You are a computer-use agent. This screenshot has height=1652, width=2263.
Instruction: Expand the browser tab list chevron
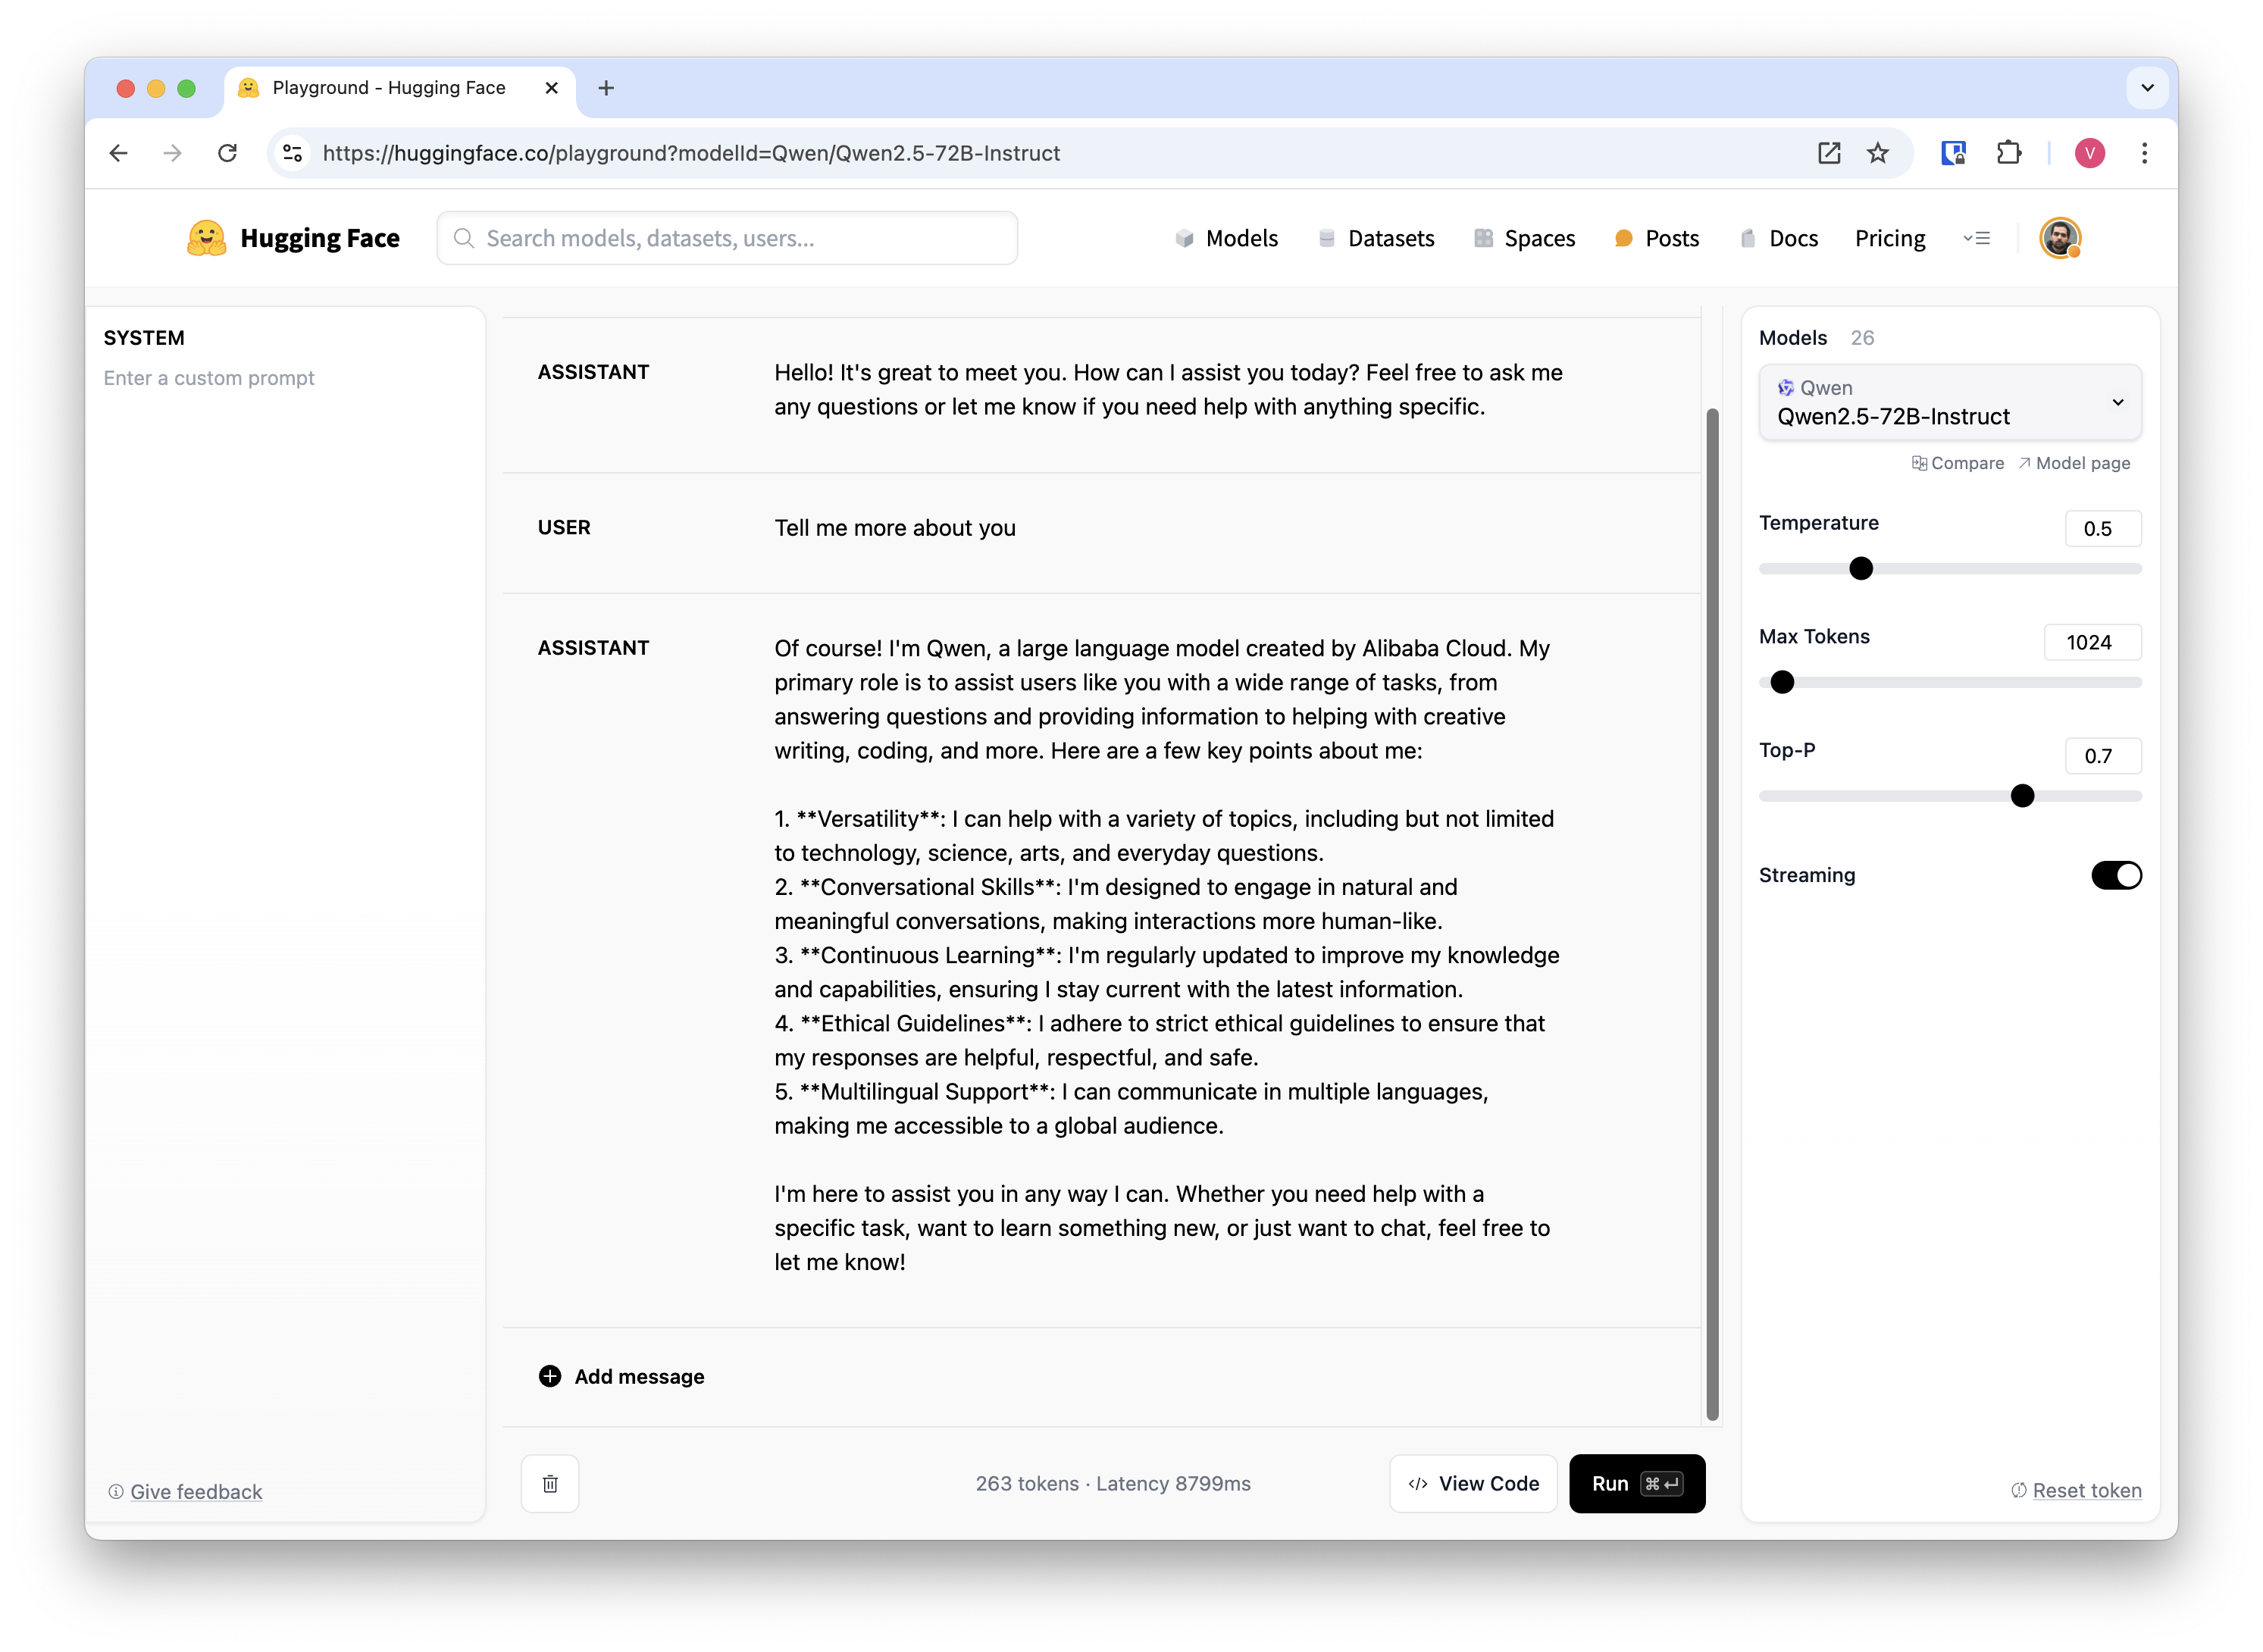coord(2147,88)
